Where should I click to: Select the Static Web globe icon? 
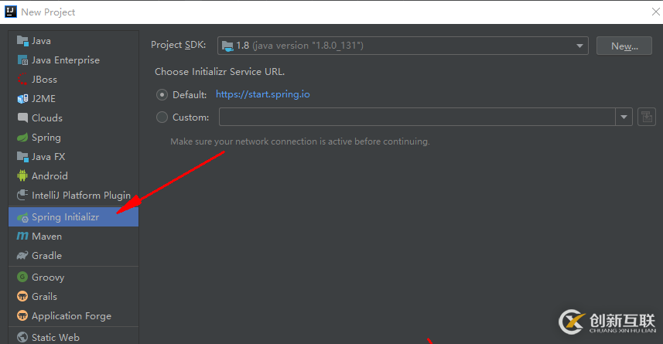(22, 337)
